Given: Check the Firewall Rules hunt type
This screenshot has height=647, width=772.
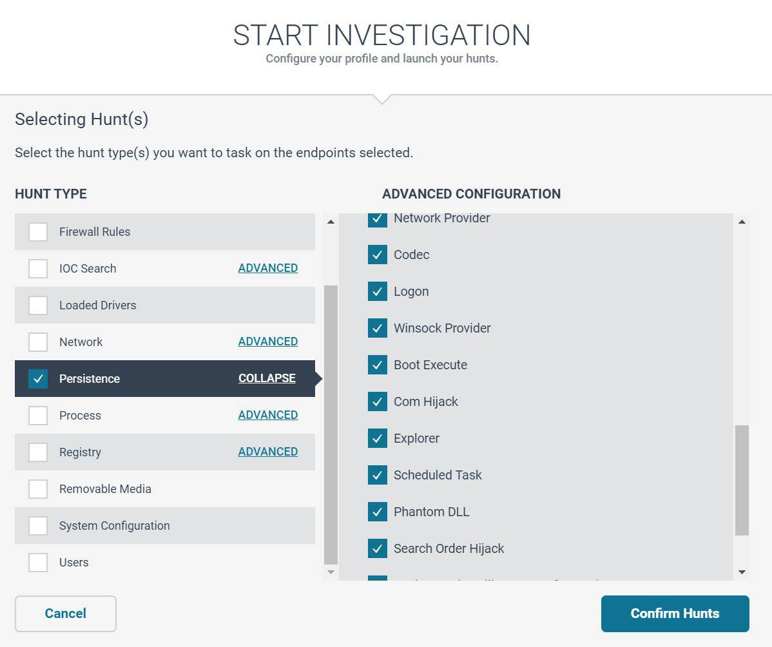Looking at the screenshot, I should click(38, 232).
